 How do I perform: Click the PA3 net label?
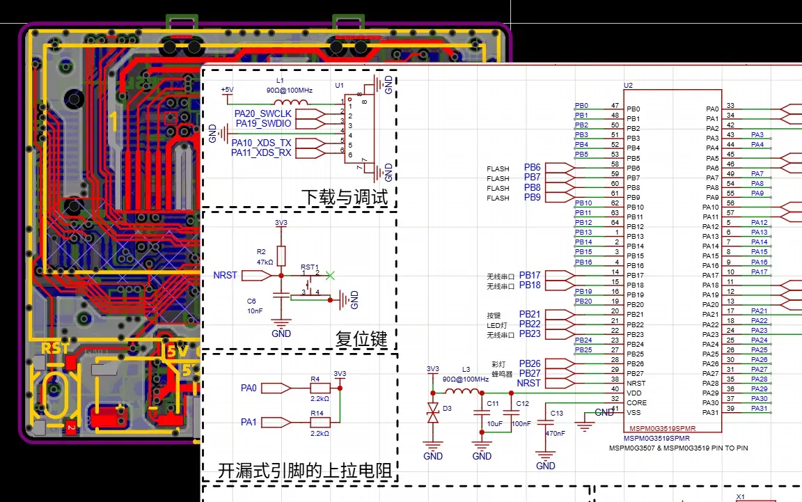[757, 134]
